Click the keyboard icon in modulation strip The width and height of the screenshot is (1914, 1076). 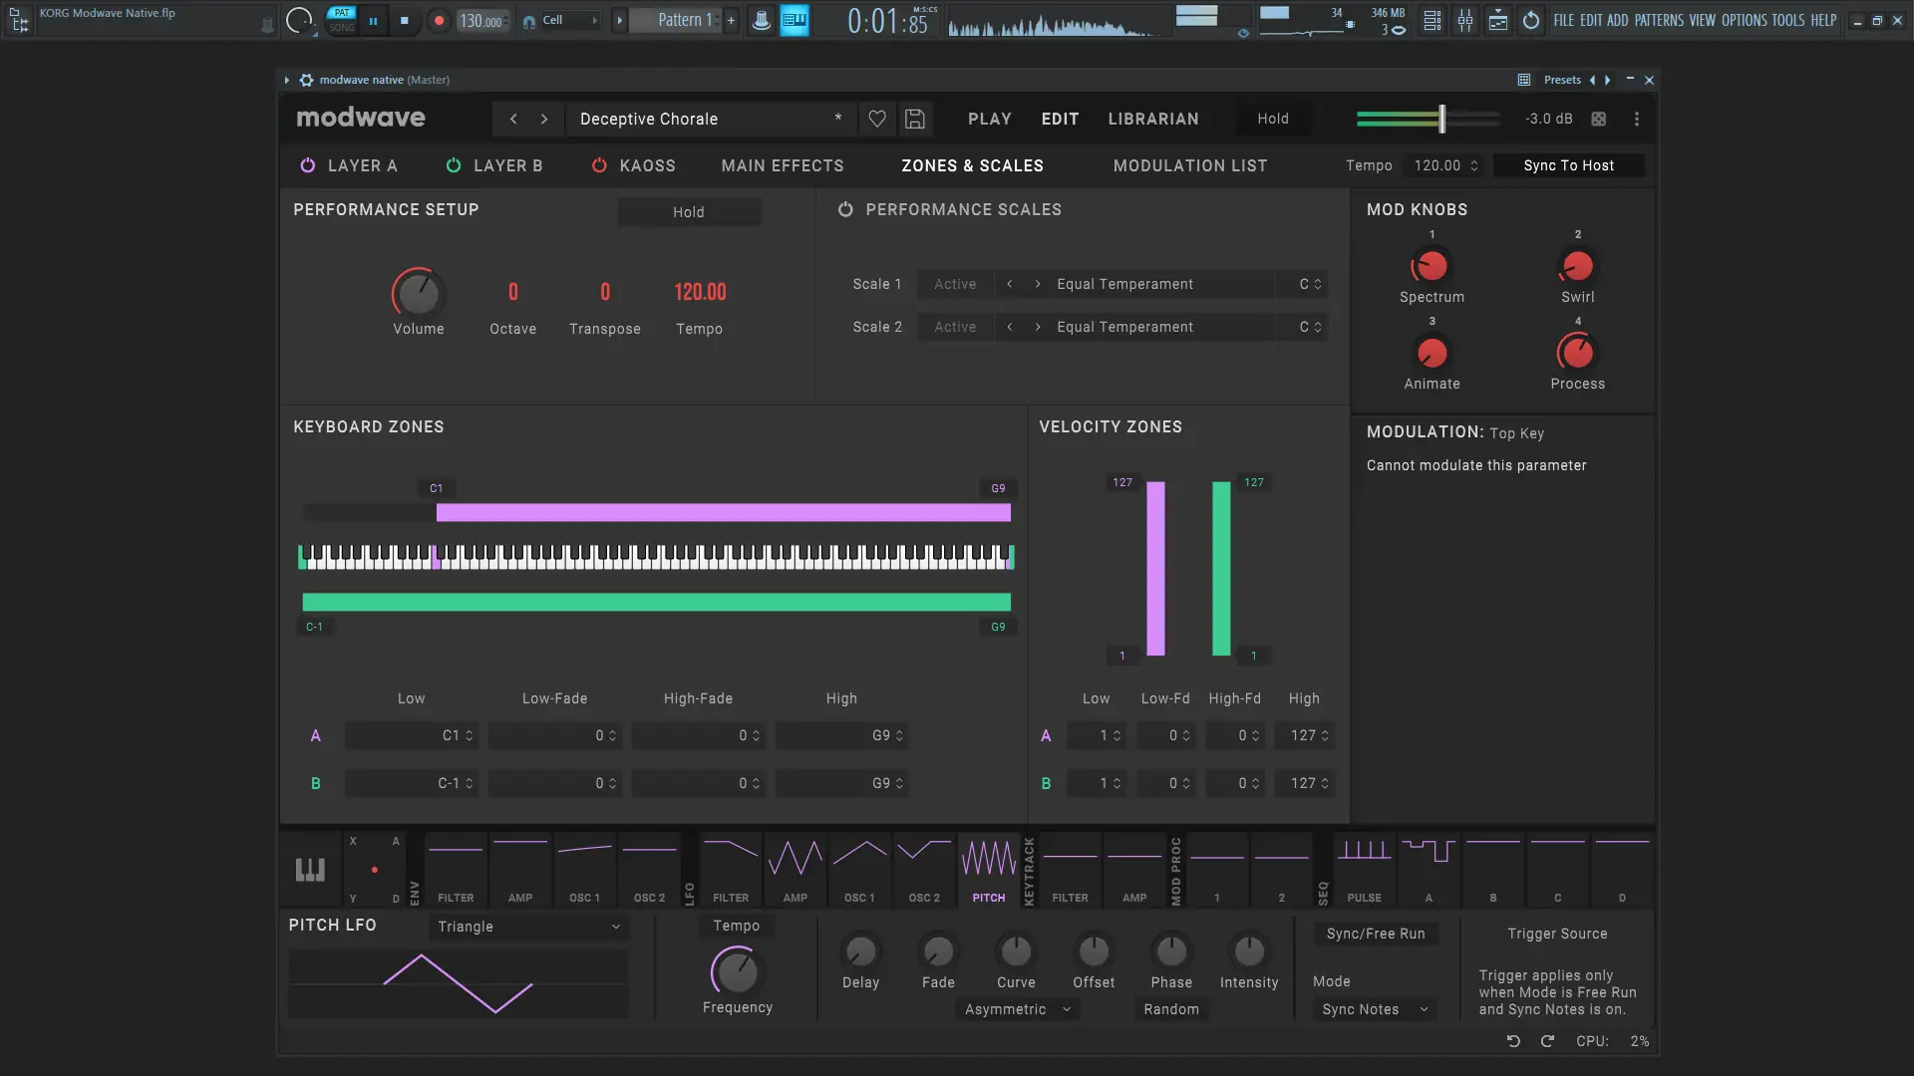tap(310, 869)
